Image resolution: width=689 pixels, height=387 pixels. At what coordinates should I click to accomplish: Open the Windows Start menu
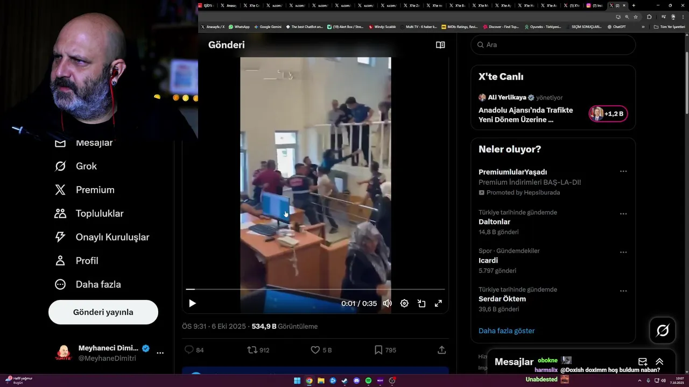[297, 381]
